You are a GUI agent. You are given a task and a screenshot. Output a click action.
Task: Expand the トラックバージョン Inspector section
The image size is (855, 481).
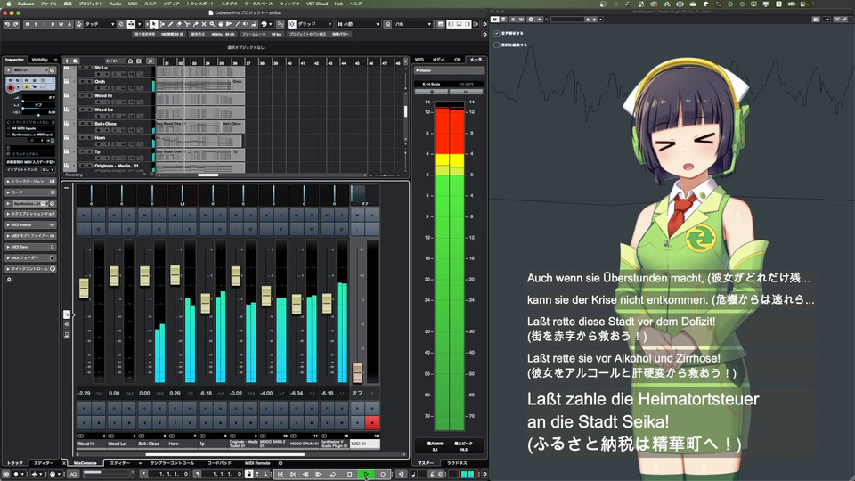point(30,181)
